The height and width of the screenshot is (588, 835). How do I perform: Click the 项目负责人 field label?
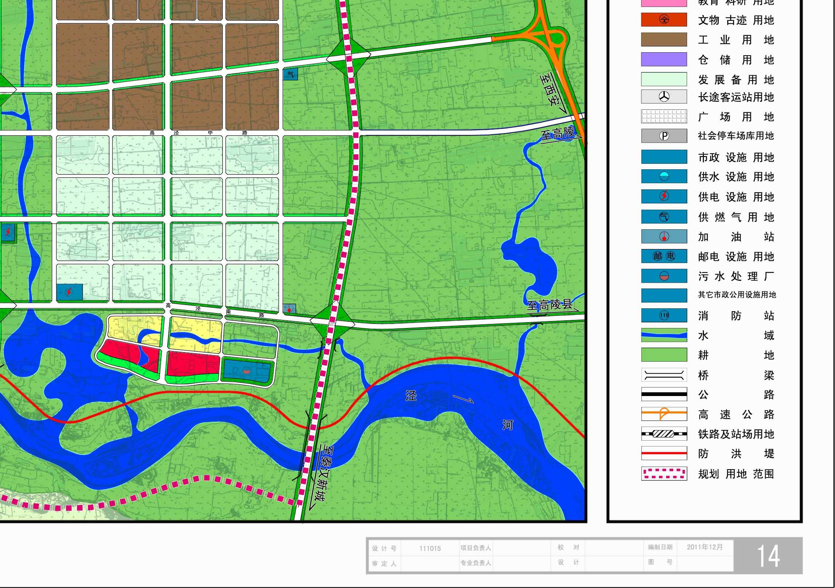(476, 548)
